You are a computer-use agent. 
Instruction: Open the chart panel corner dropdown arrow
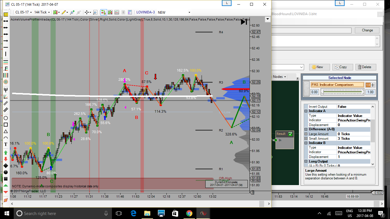tap(268, 19)
